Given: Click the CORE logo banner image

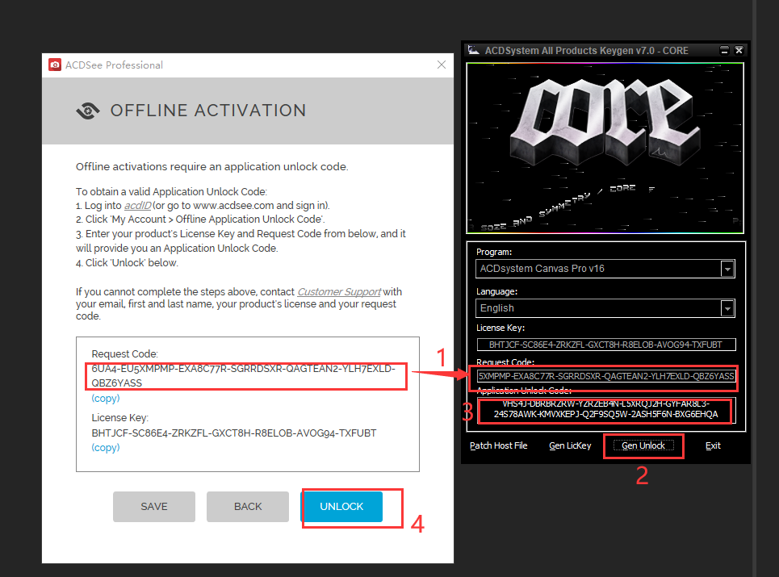Looking at the screenshot, I should [x=605, y=148].
